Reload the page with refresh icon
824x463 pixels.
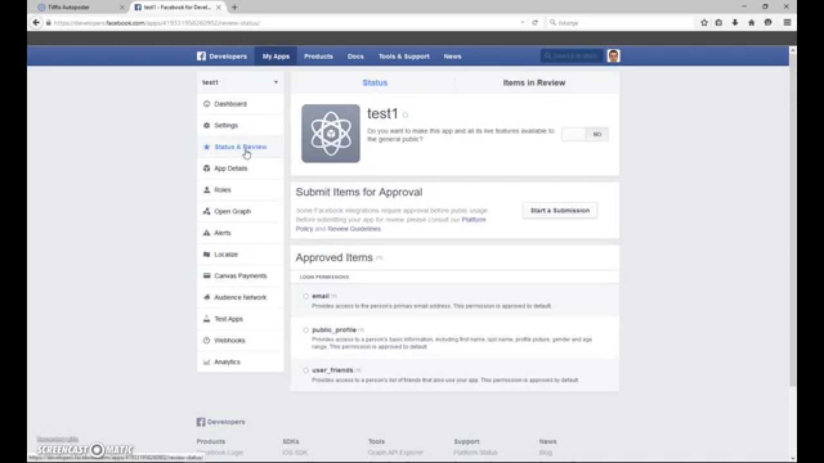tap(534, 23)
